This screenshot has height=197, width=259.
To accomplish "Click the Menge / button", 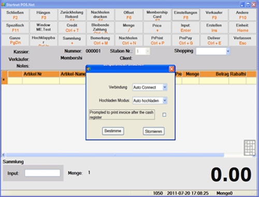I will tap(129, 27).
